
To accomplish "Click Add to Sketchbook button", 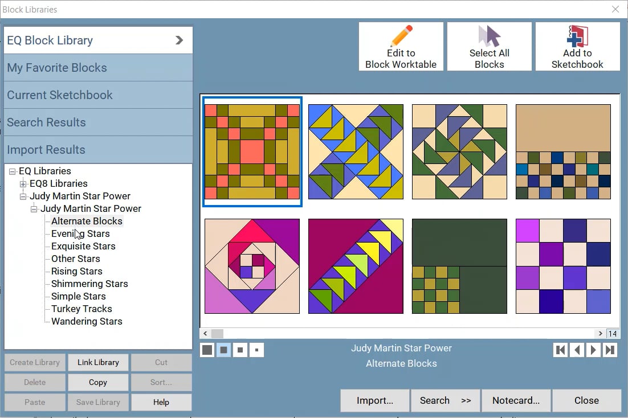I will (577, 47).
